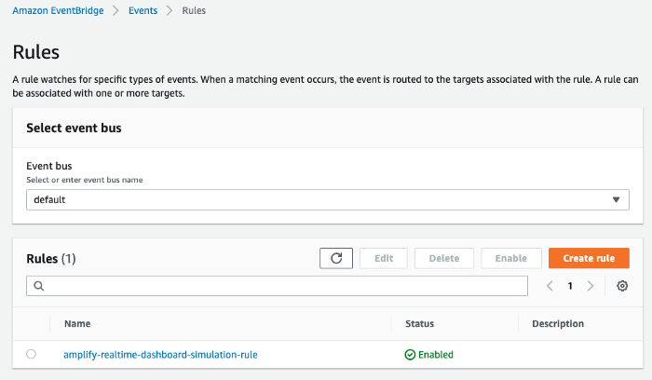Select page 1 in pagination
Image resolution: width=652 pixels, height=380 pixels.
coord(570,286)
